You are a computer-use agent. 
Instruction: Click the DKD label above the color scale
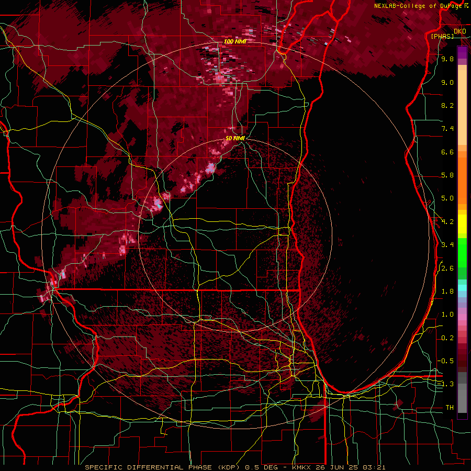[x=459, y=31]
